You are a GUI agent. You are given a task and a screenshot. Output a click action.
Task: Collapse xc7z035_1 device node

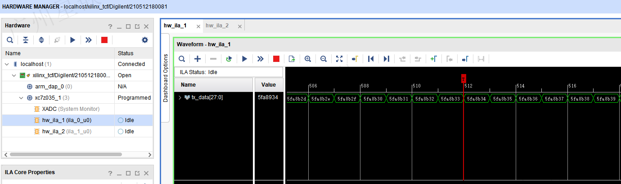click(22, 98)
